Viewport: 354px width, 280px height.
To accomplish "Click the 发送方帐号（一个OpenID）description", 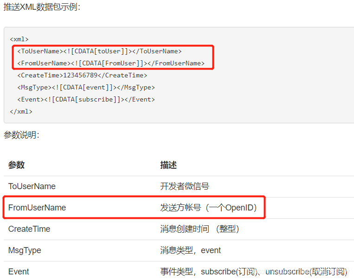I will coord(208,208).
